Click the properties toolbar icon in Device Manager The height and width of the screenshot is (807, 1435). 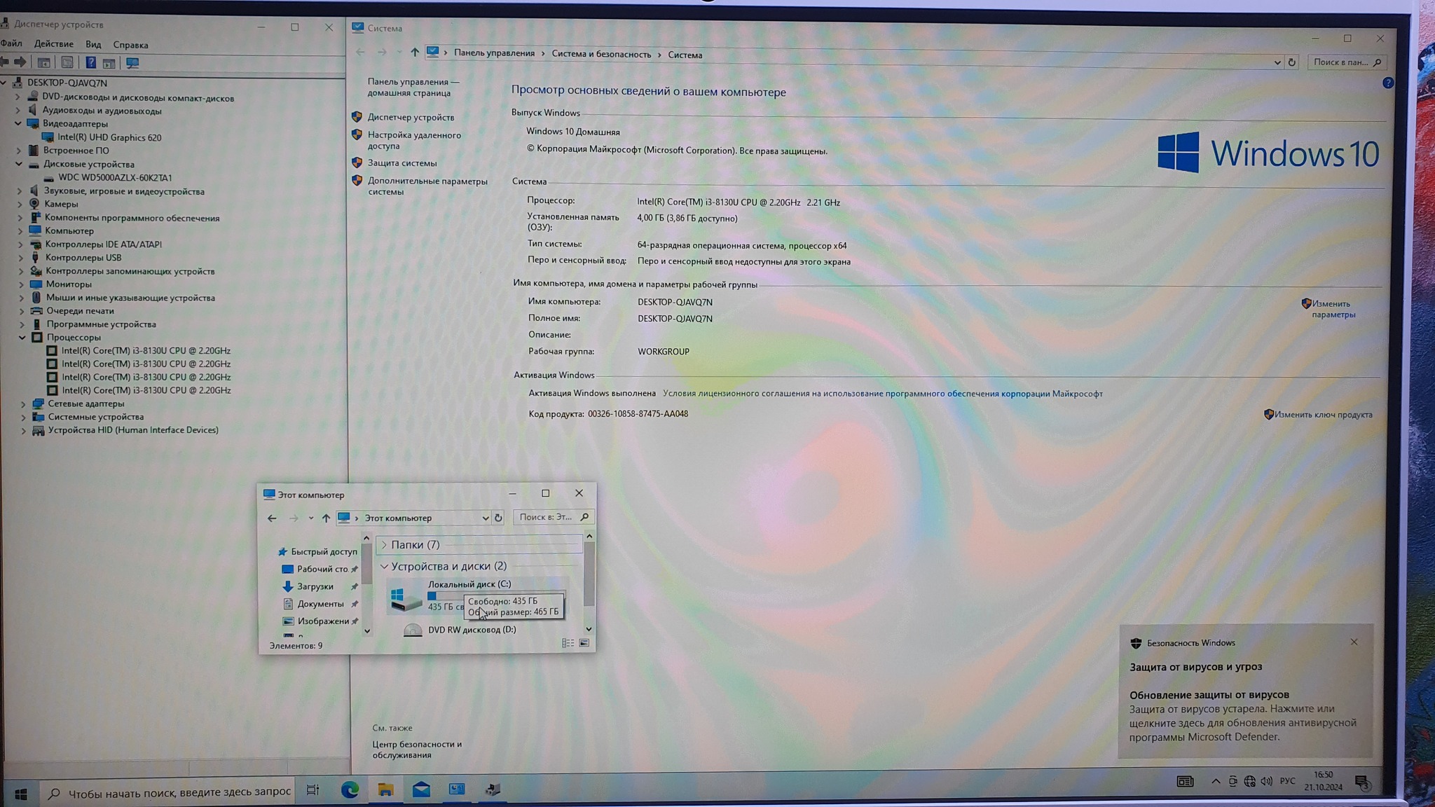click(67, 63)
